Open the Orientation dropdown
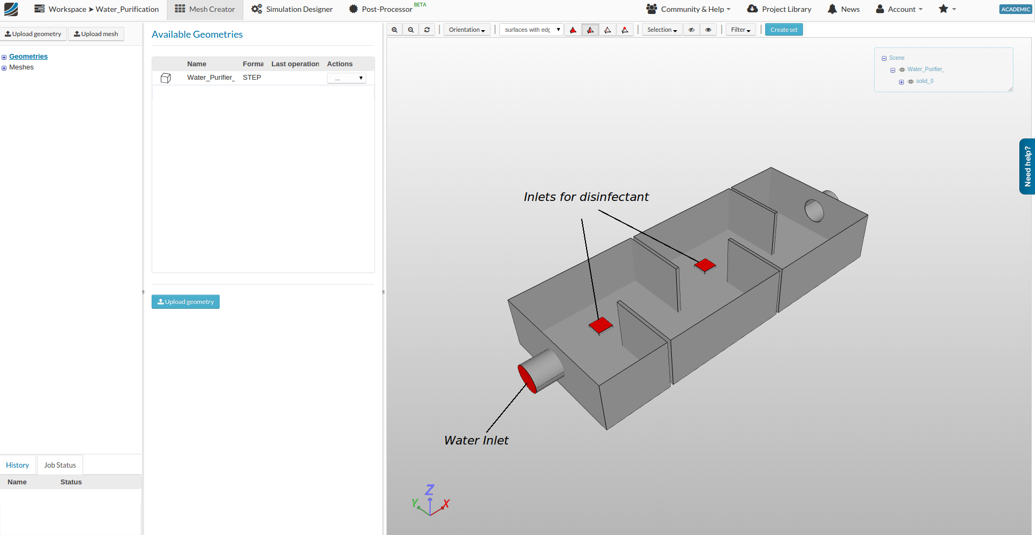 pos(466,30)
